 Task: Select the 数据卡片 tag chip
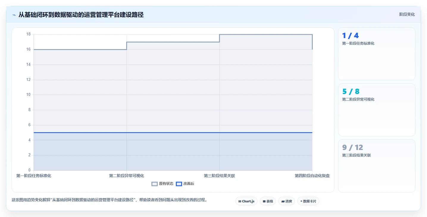(x=308, y=201)
